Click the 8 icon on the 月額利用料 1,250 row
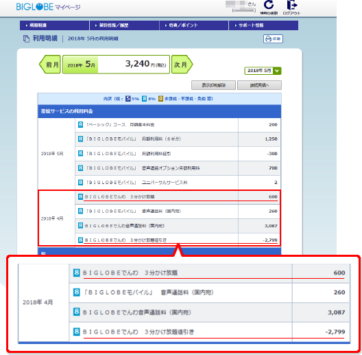This screenshot has height=355, width=362. [x=80, y=139]
